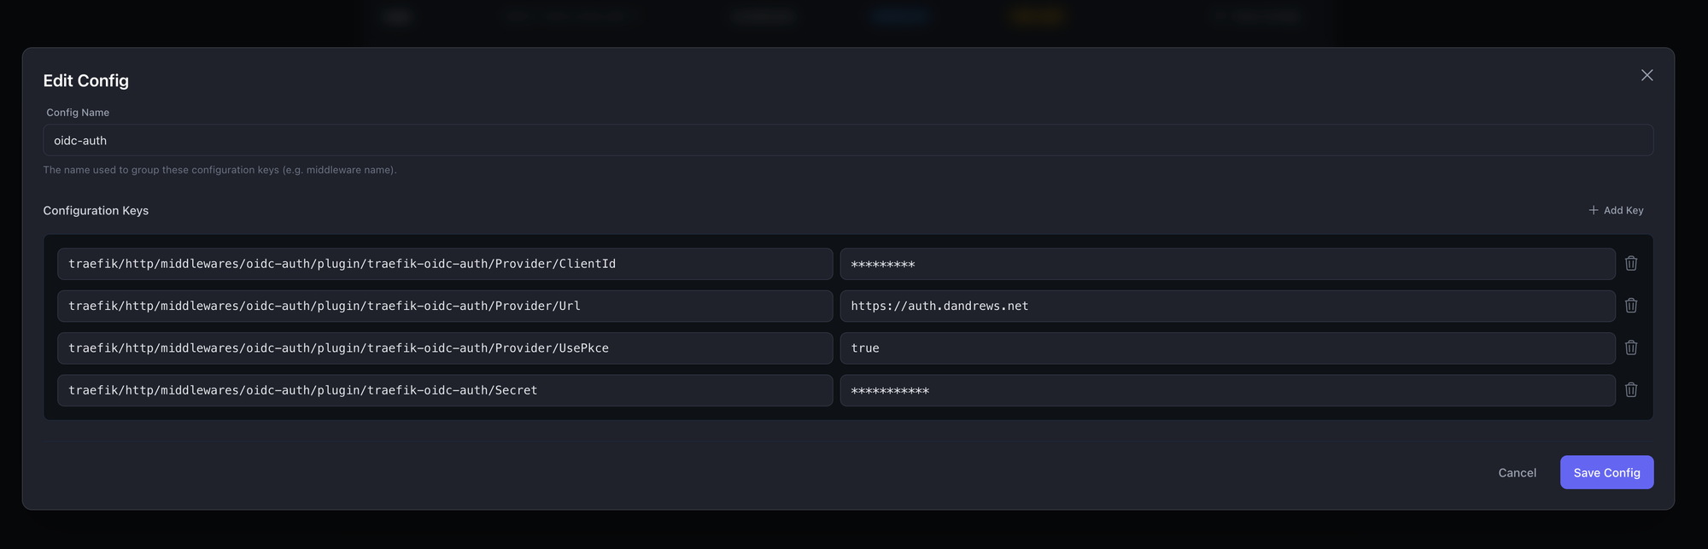
Task: Edit the traefik-oidc-auth/Secret key path field
Action: pyautogui.click(x=444, y=390)
